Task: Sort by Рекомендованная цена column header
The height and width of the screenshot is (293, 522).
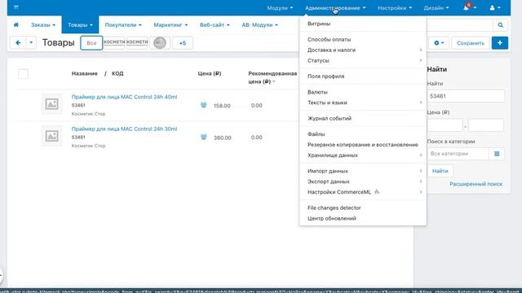Action: (272, 77)
